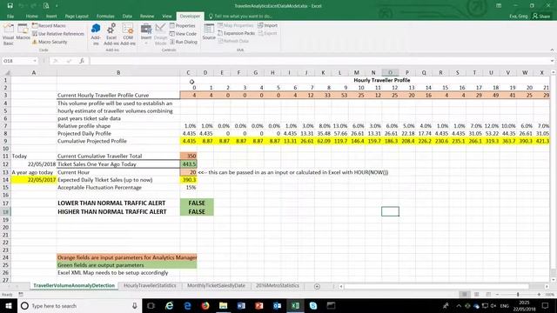Click the horizontal scrollbar
The image size is (557, 313).
coord(436,286)
